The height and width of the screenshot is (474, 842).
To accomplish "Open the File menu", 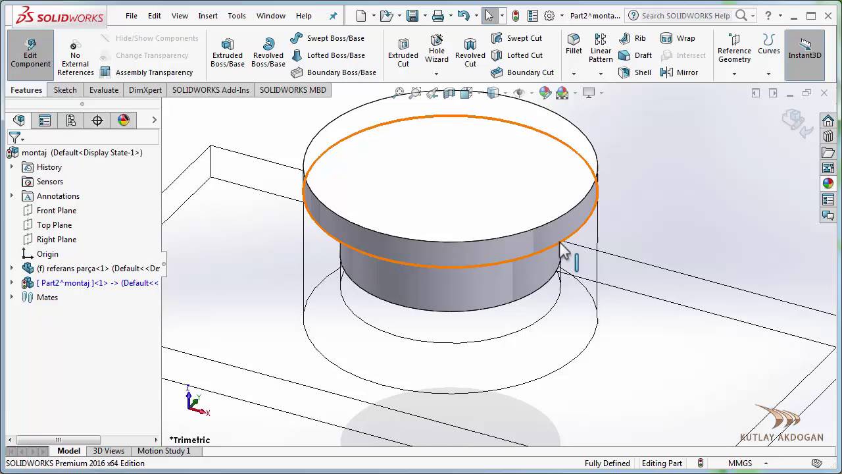I will click(x=132, y=16).
